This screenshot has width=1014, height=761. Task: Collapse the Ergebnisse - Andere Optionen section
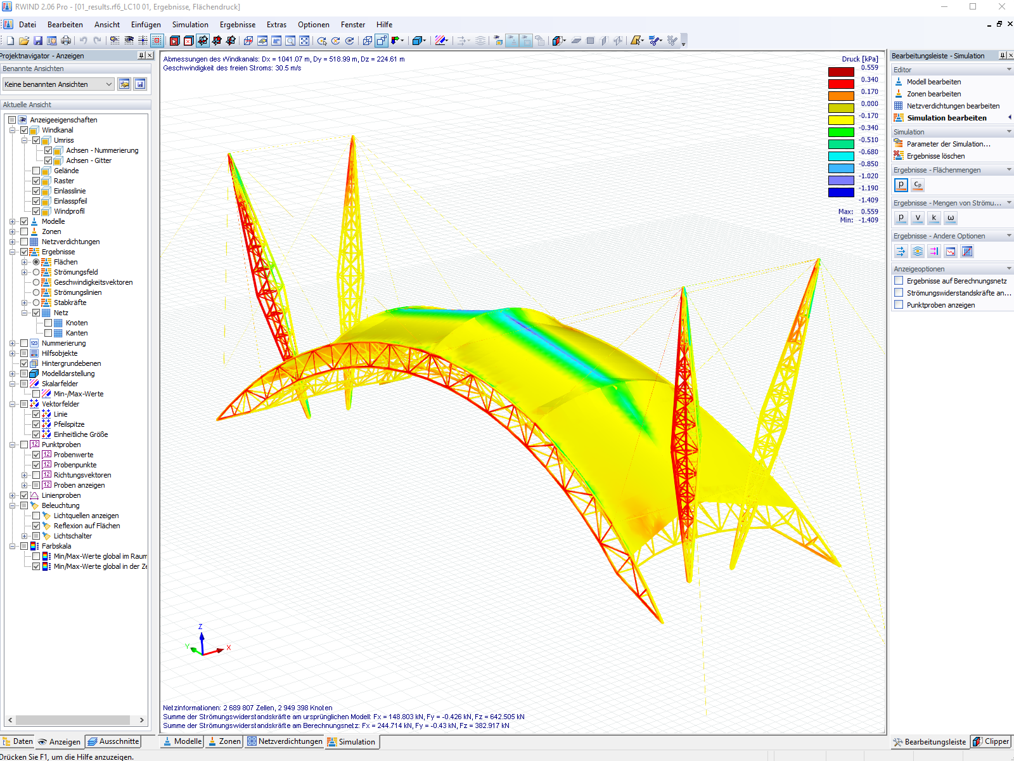pos(1008,235)
